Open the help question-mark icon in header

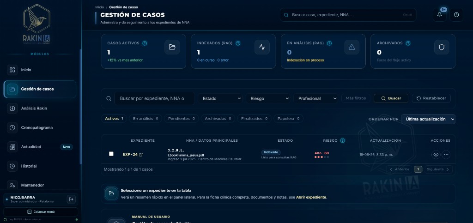456,15
